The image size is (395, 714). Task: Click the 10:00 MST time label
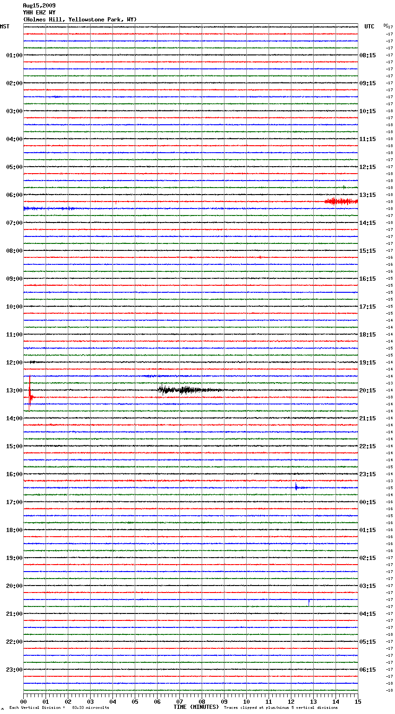(14, 307)
